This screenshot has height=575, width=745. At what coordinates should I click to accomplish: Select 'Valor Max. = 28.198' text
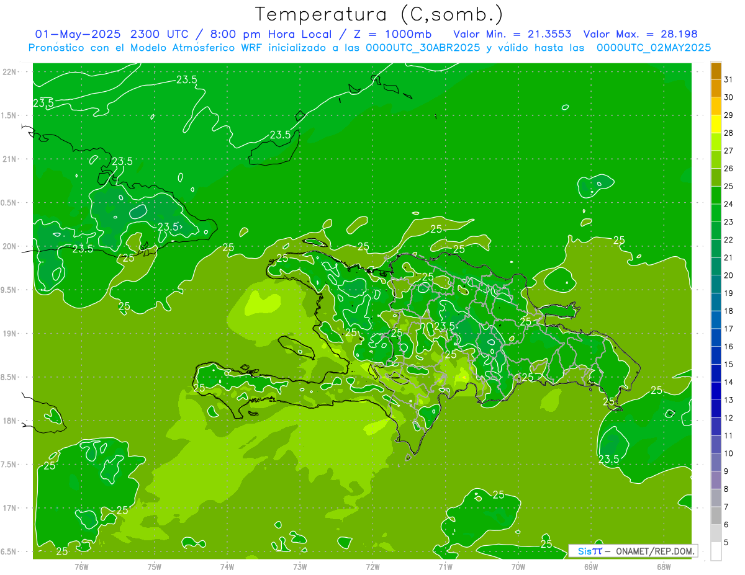coord(641,34)
